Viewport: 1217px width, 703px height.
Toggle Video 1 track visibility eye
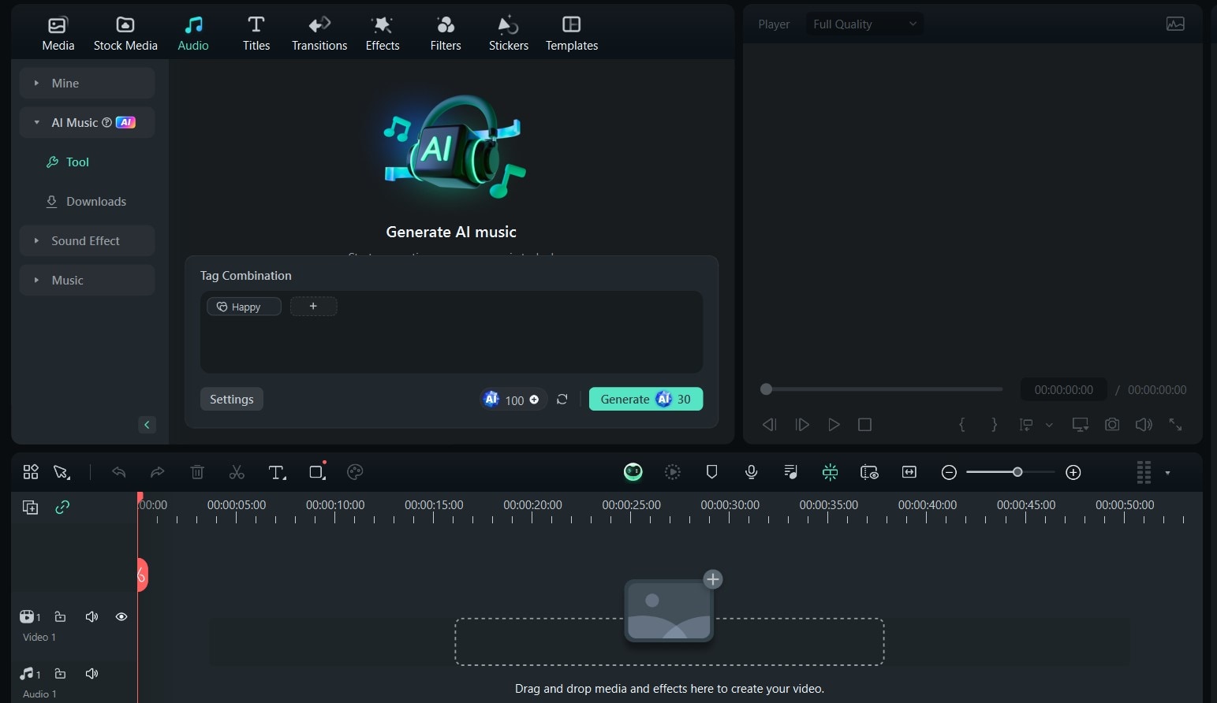121,616
